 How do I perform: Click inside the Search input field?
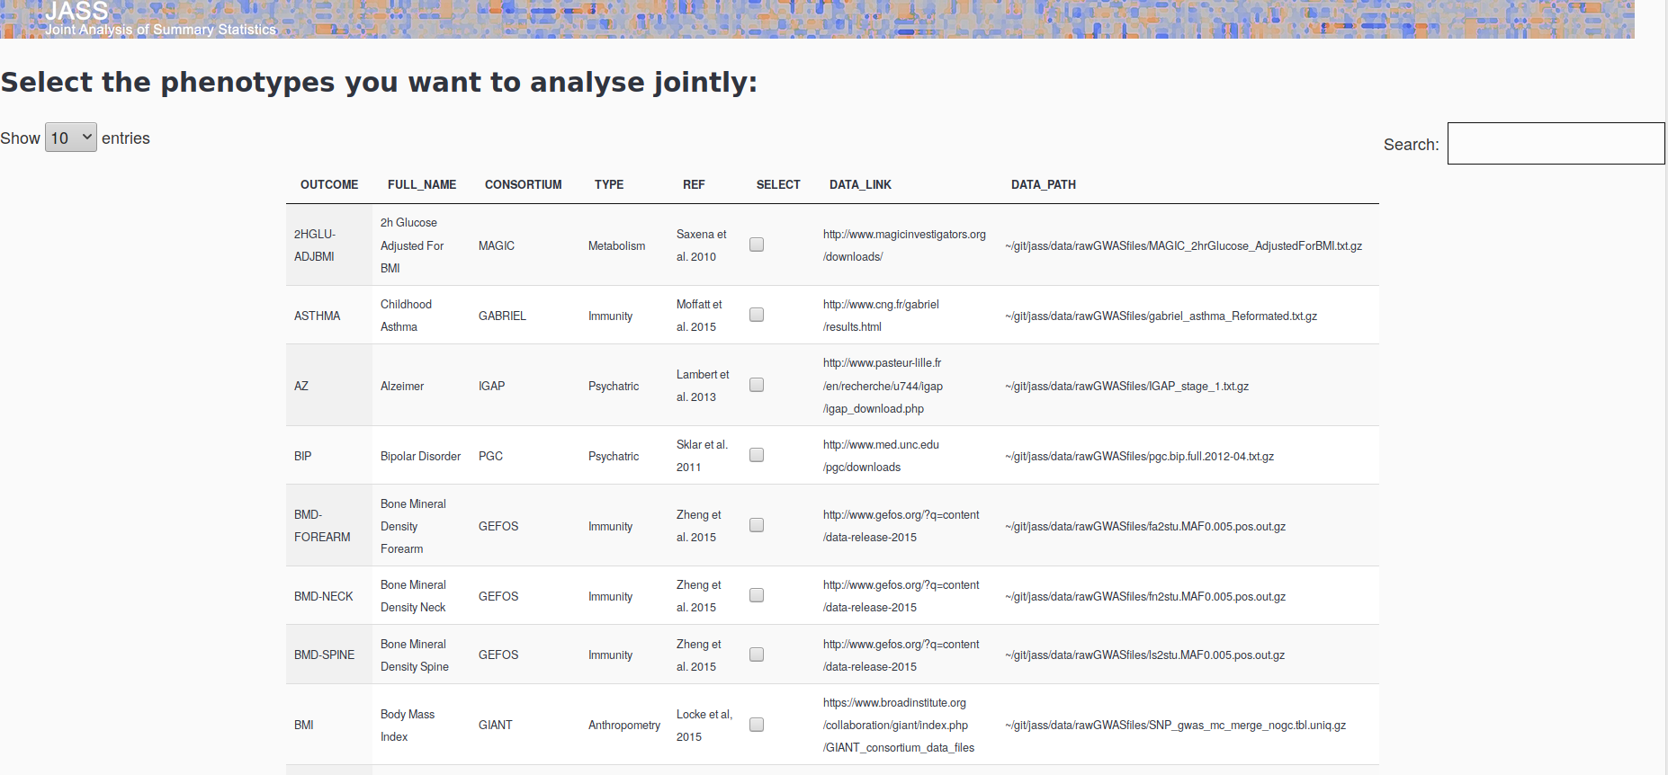coord(1555,144)
